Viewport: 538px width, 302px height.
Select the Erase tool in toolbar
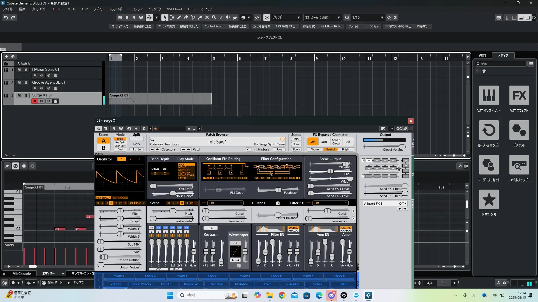(x=186, y=17)
